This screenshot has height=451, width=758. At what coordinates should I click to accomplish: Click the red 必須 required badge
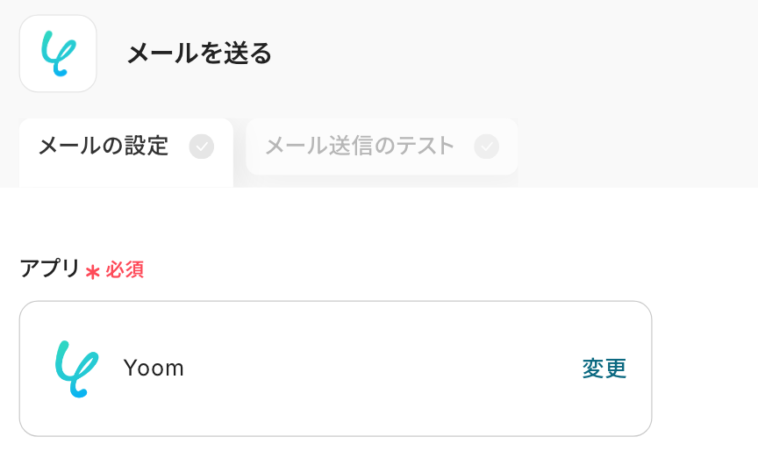click(x=125, y=270)
